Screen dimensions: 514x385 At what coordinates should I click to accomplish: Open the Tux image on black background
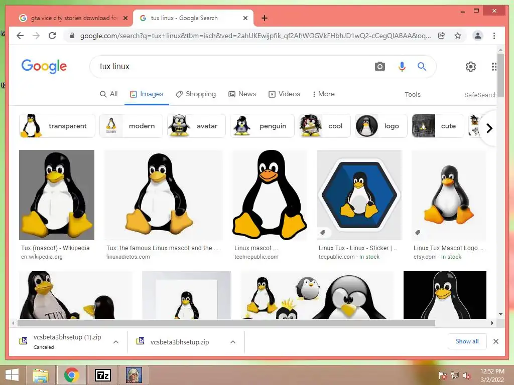point(445,295)
